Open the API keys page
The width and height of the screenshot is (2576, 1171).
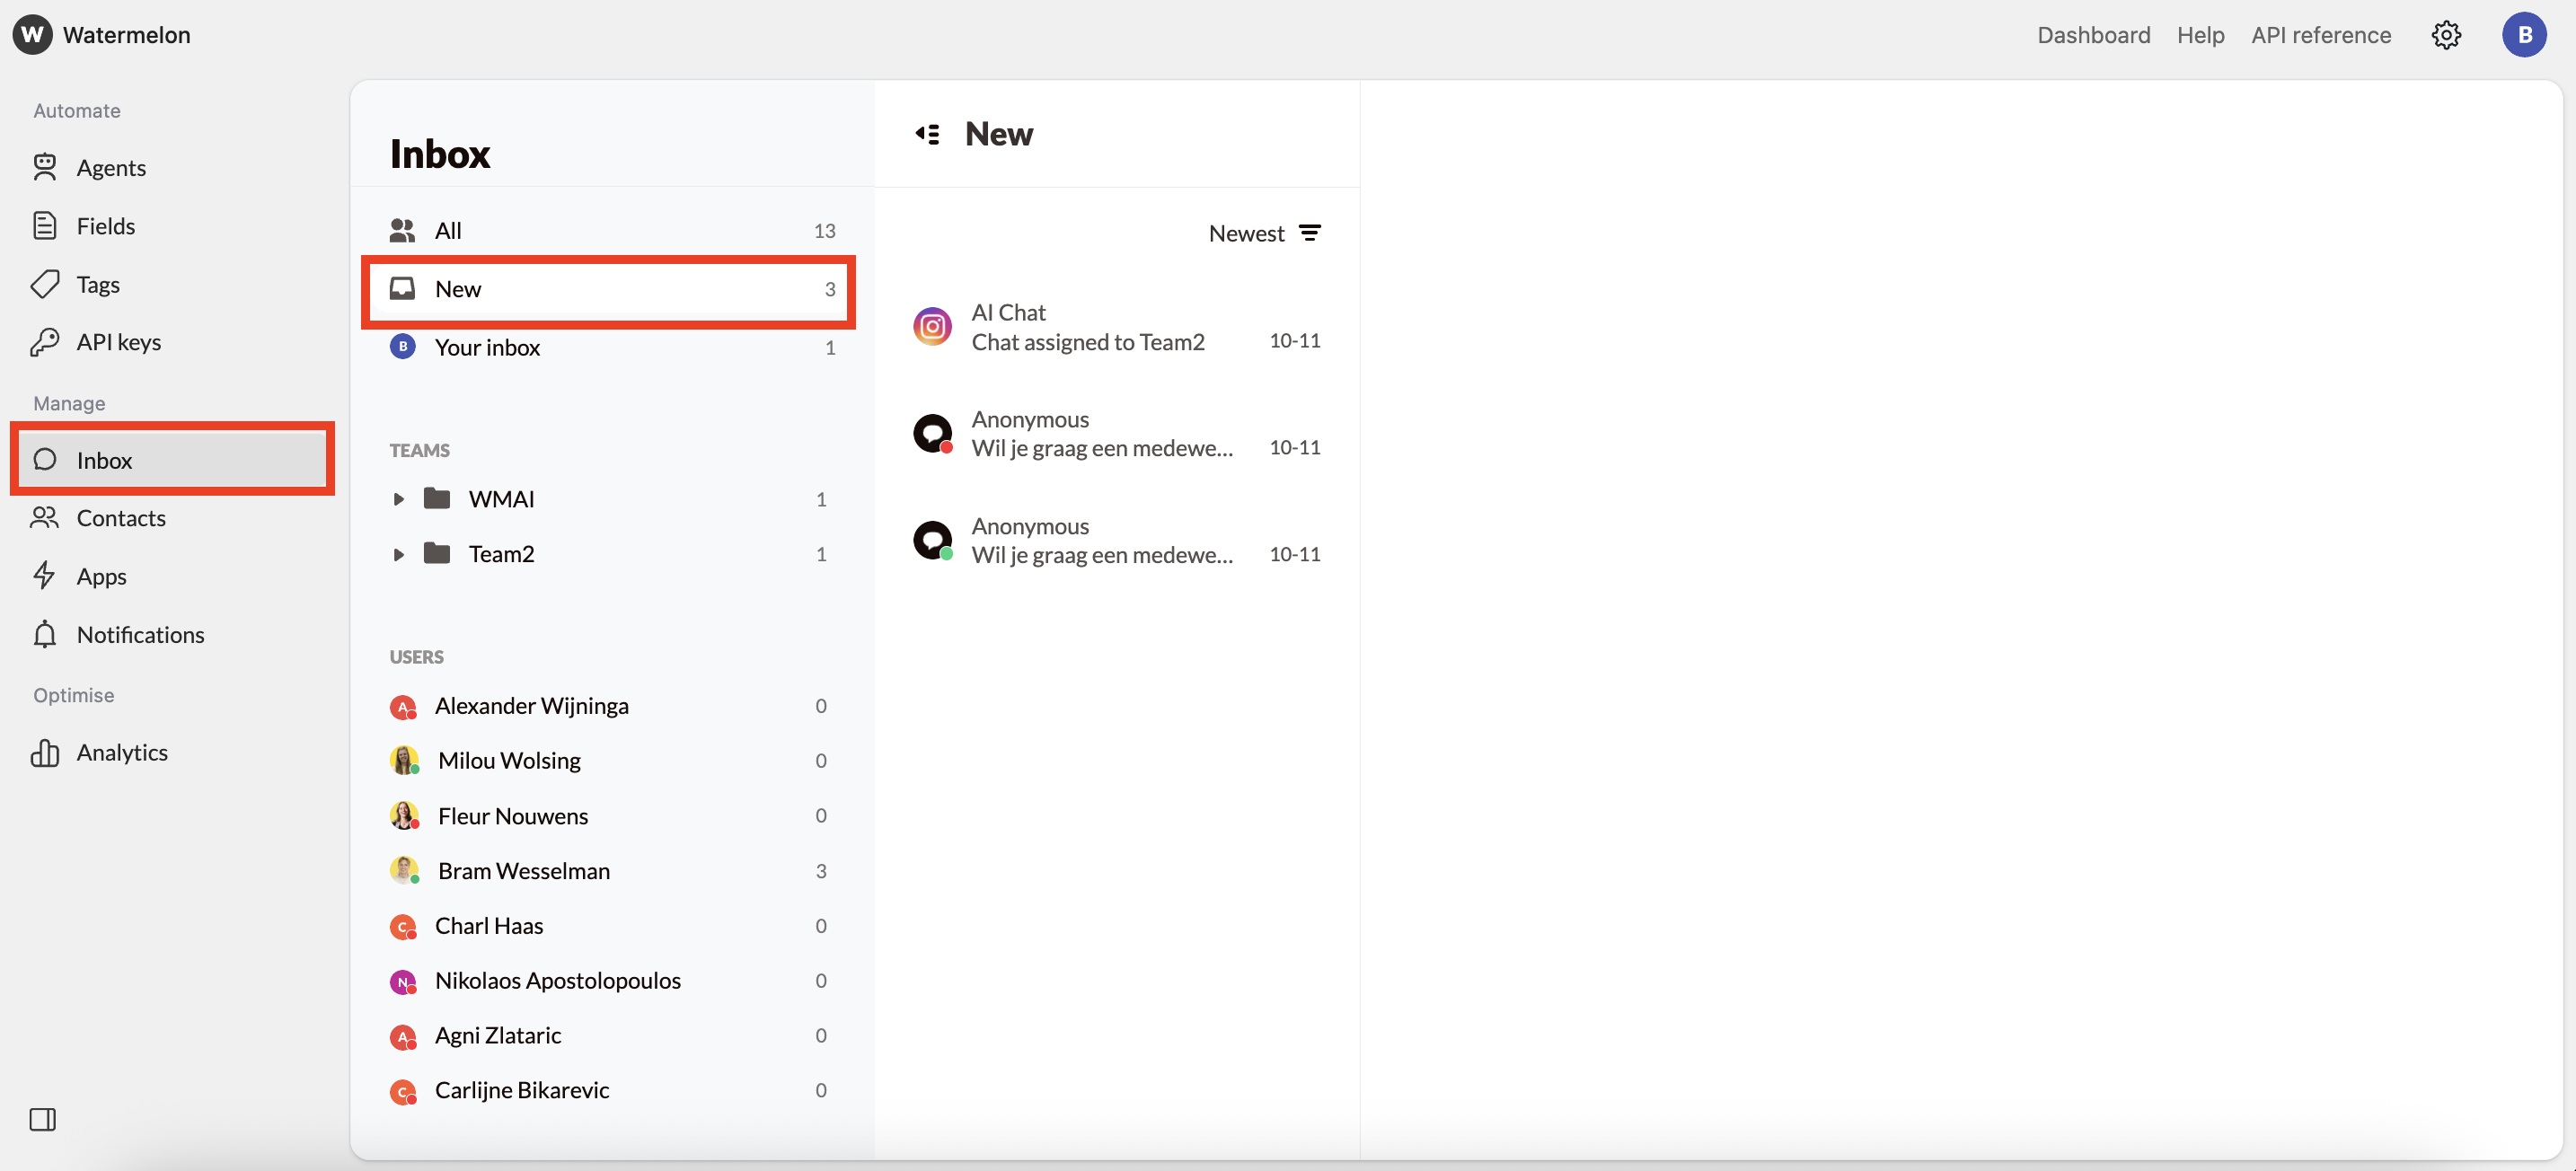[x=120, y=341]
